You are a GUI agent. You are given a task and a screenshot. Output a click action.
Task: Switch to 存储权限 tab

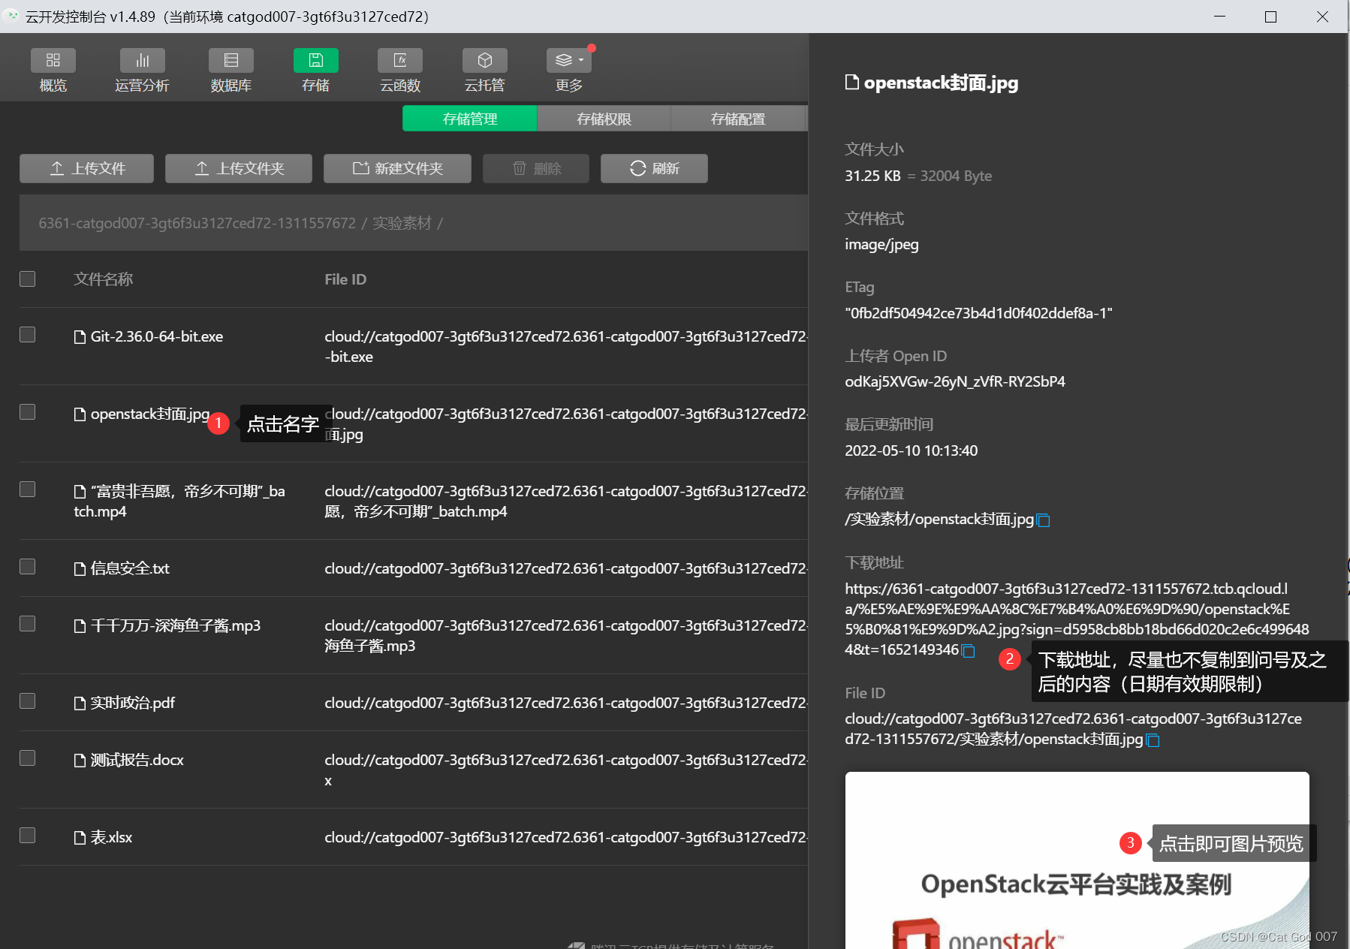click(604, 119)
